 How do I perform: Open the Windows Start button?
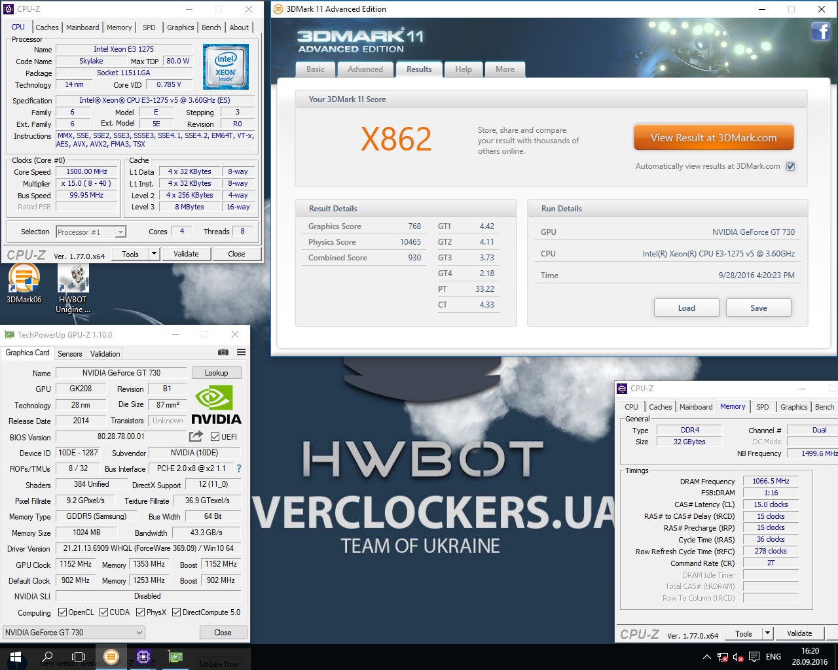pos(16,657)
